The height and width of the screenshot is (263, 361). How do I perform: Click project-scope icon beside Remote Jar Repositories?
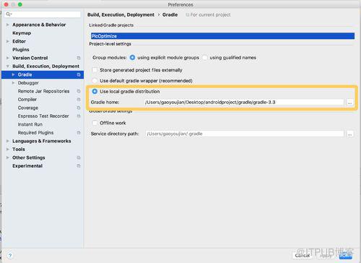(x=79, y=91)
